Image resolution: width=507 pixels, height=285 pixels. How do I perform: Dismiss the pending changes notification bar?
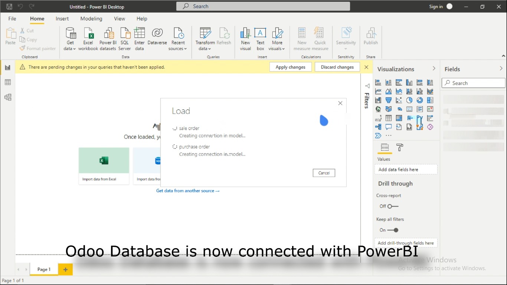[x=366, y=67]
